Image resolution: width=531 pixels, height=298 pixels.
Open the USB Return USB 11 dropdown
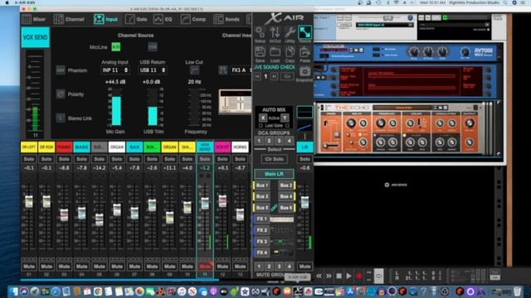(153, 70)
